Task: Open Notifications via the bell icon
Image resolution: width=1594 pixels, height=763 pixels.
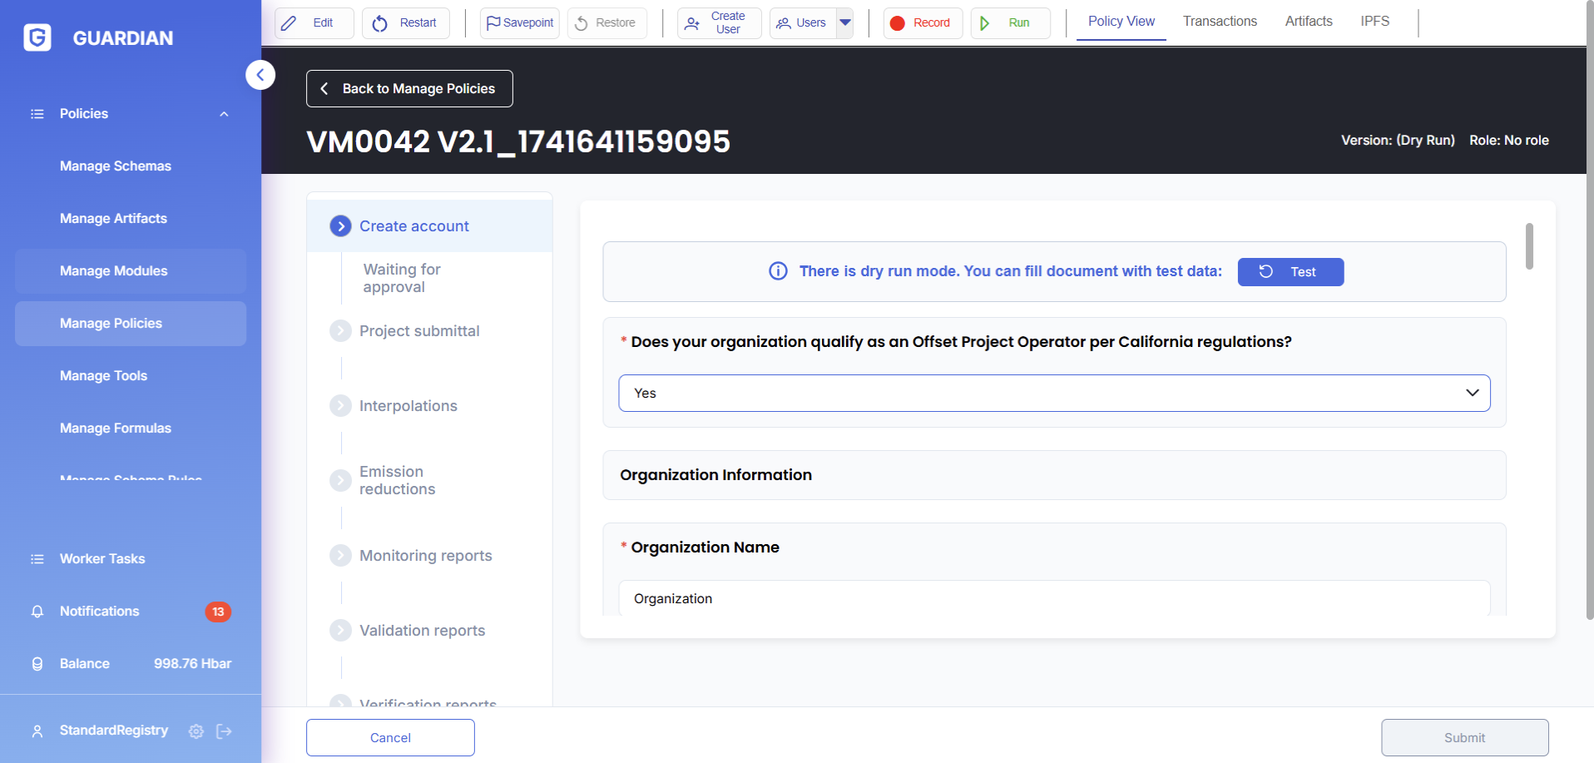Action: pos(37,612)
